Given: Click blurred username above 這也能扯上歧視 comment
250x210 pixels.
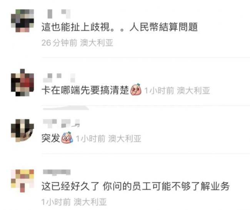Looking at the screenshot, I should (x=59, y=14).
